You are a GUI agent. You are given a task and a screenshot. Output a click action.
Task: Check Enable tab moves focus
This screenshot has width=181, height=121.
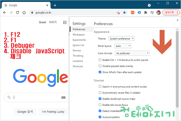click(100, 105)
